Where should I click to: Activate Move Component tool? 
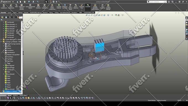(45, 6)
